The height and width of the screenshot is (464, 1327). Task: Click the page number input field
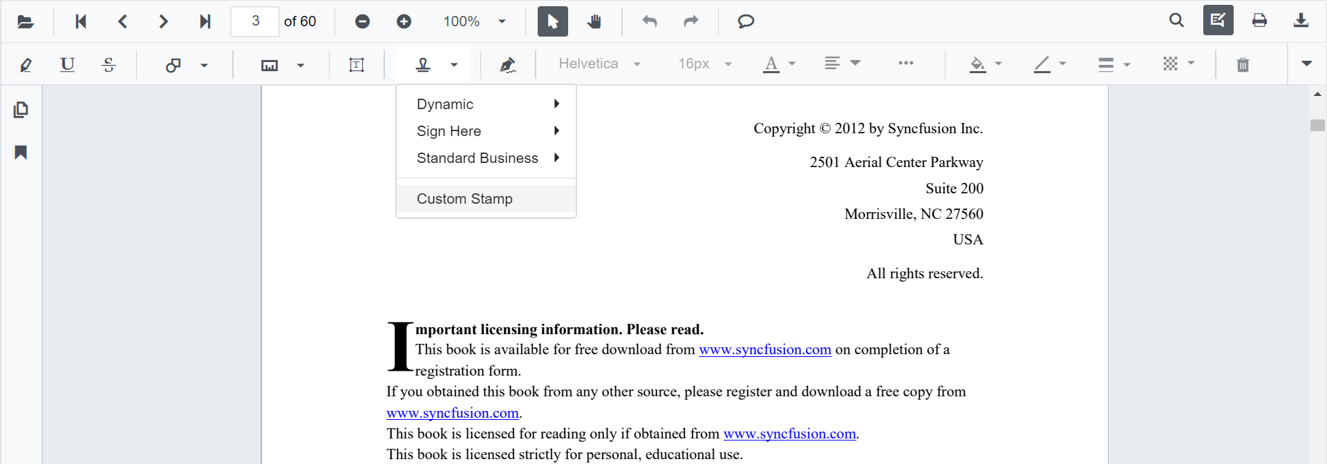255,21
